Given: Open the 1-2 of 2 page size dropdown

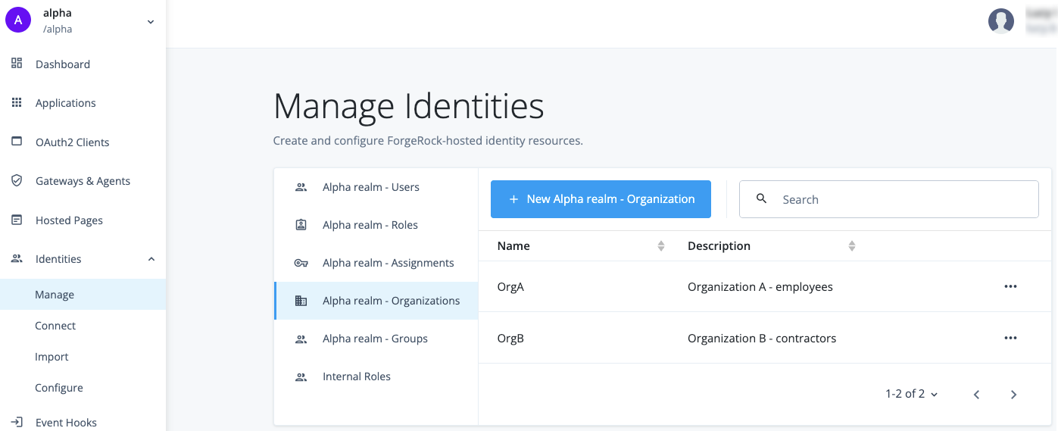Looking at the screenshot, I should [x=912, y=394].
